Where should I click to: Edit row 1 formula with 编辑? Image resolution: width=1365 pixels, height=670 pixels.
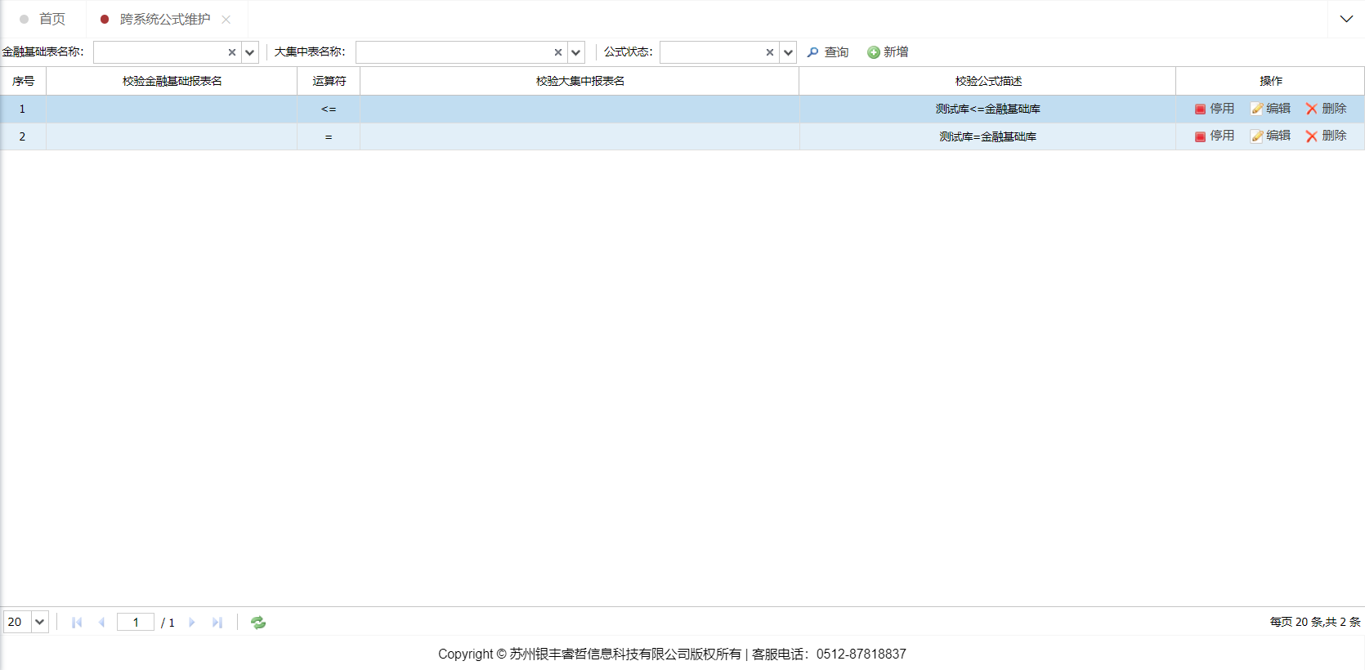coord(1271,109)
